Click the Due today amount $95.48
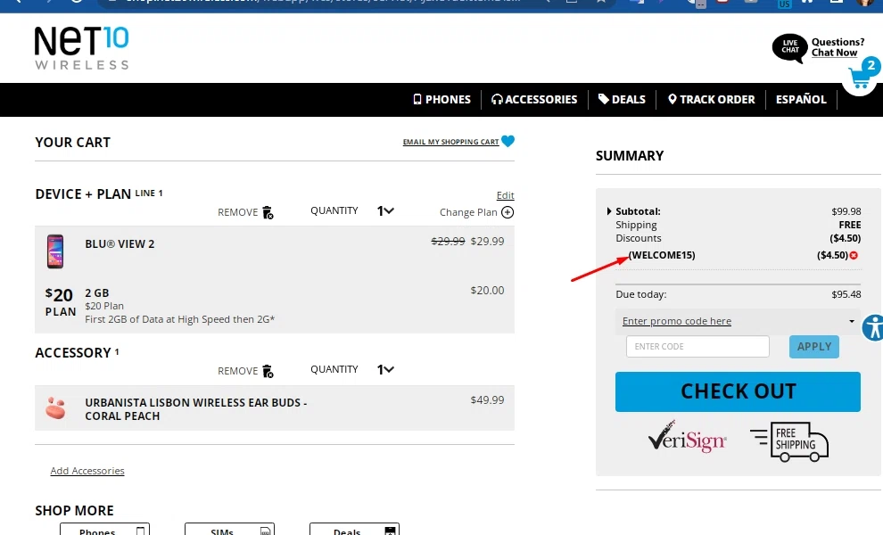Viewport: 883px width, 535px height. click(x=846, y=294)
